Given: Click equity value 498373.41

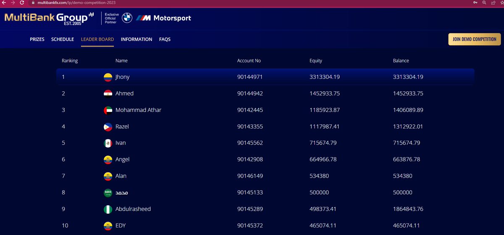Looking at the screenshot, I should click(x=323, y=209).
